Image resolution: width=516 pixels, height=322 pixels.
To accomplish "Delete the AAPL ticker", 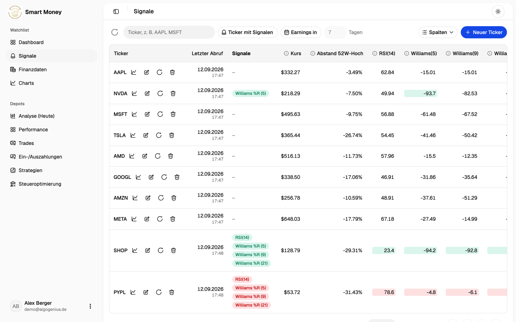I will (x=173, y=72).
